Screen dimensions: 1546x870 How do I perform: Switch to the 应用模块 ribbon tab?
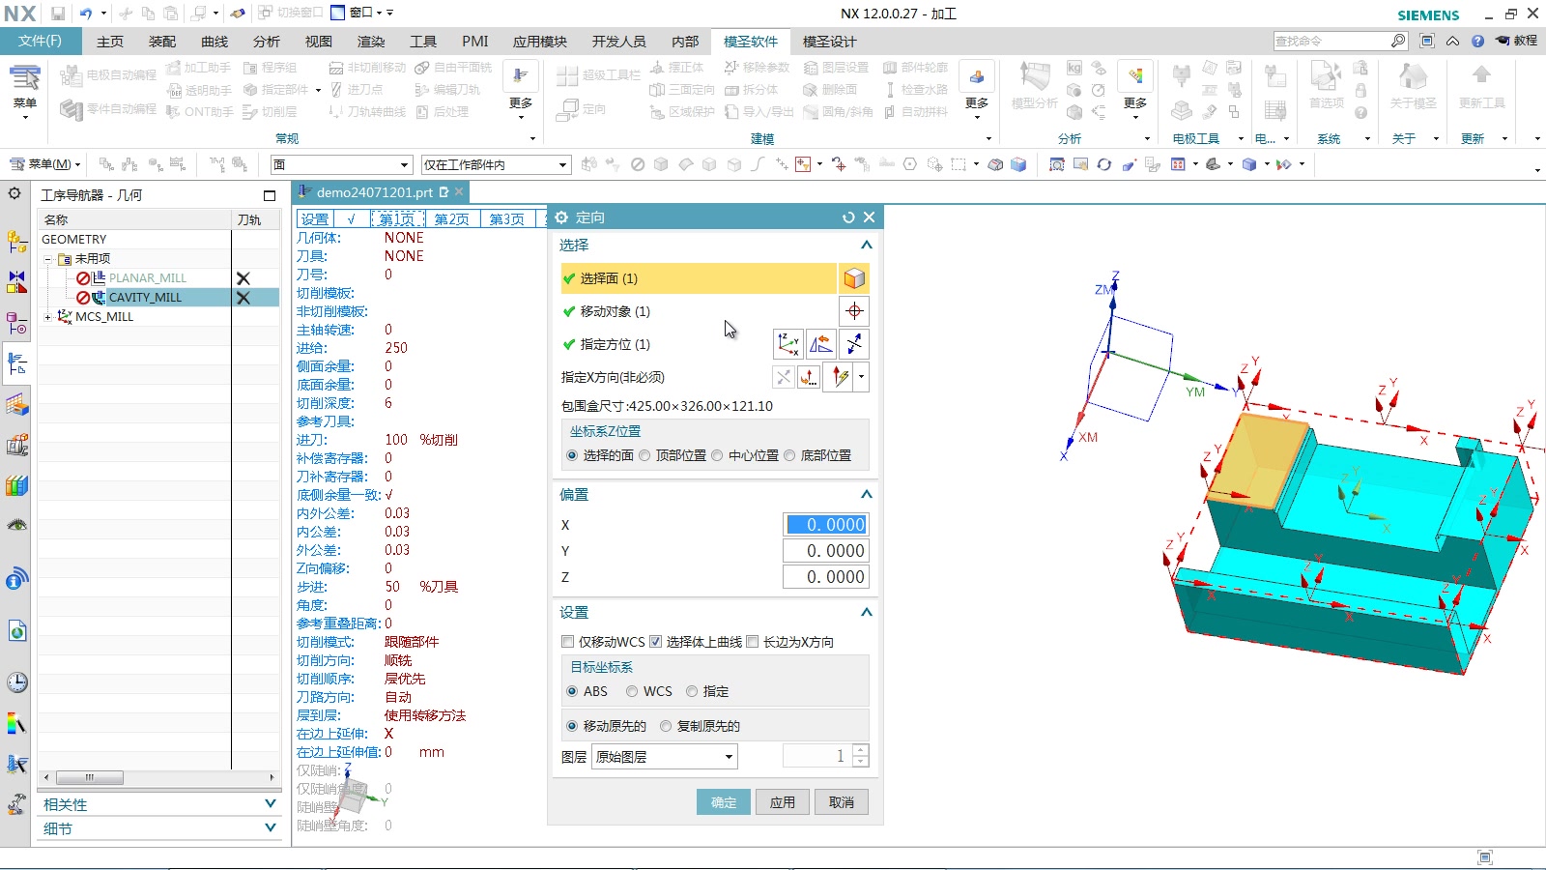[540, 42]
